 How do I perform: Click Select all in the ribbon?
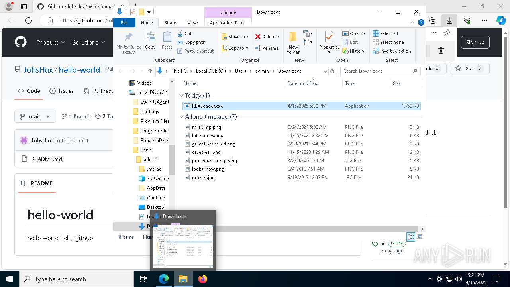(x=385, y=33)
